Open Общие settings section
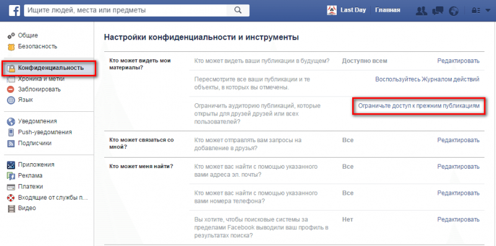Viewport: 496px width, 246px height. tap(28, 35)
